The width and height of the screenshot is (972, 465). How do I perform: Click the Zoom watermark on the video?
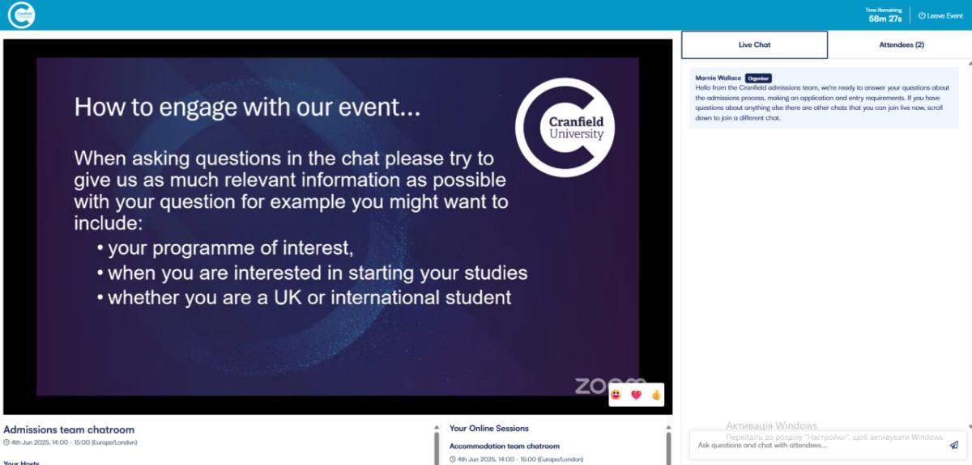599,386
